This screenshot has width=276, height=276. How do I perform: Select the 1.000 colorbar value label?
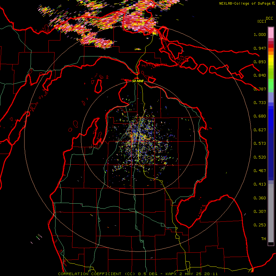tap(260, 34)
